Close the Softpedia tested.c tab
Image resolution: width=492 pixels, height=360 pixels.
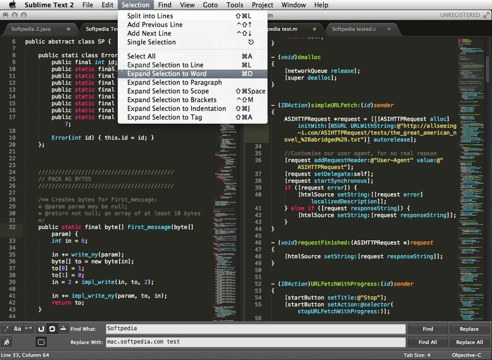[x=389, y=29]
